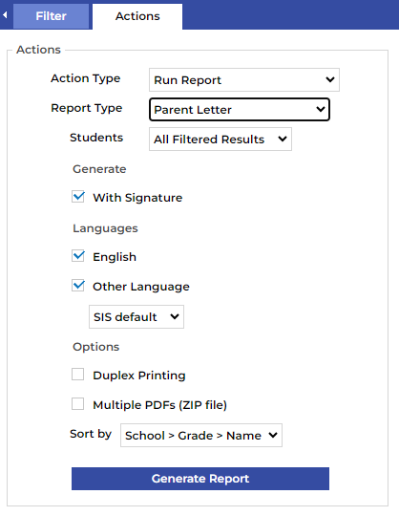Click the School > Grade > Name chevron
This screenshot has width=399, height=516.
[273, 435]
